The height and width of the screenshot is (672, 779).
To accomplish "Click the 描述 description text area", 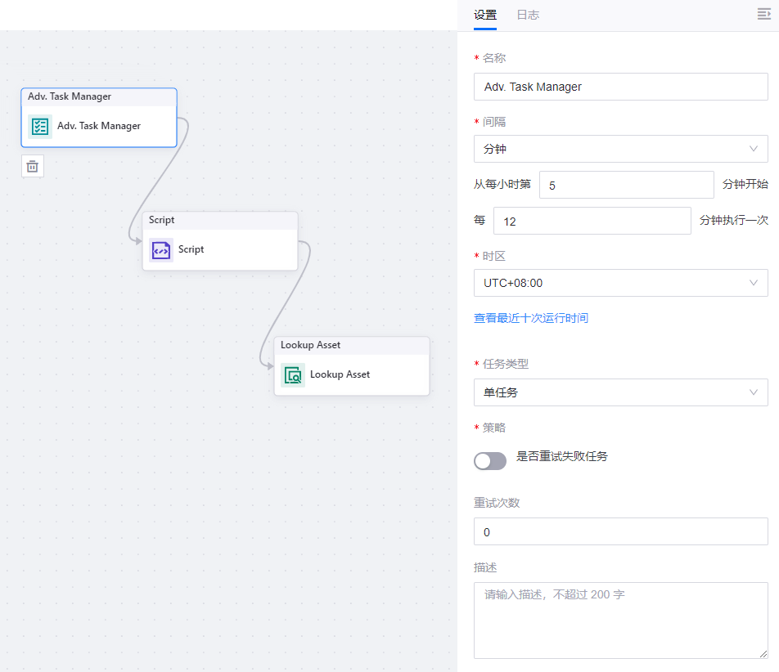I will point(619,620).
